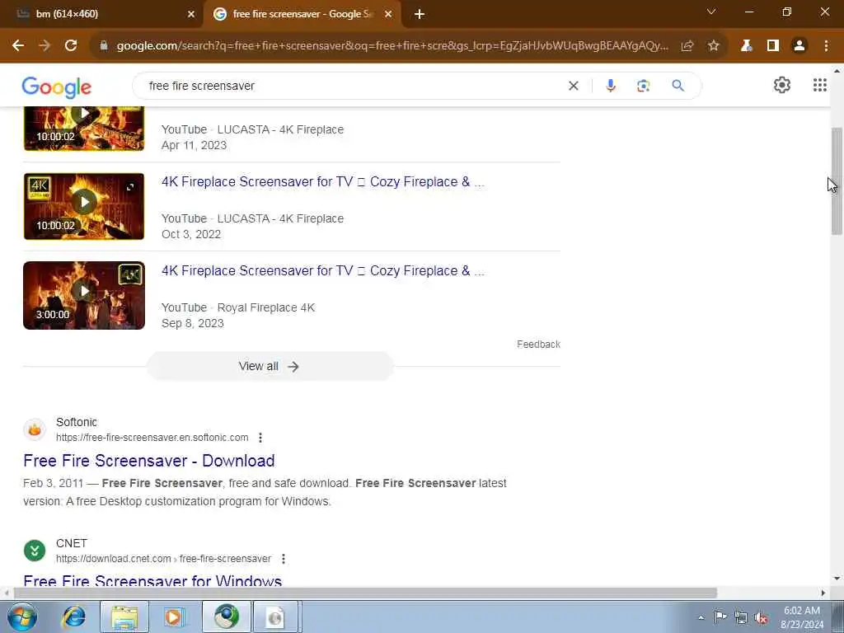The height and width of the screenshot is (633, 844).
Task: Switch to the bm (614×460) tab
Action: pyautogui.click(x=102, y=14)
